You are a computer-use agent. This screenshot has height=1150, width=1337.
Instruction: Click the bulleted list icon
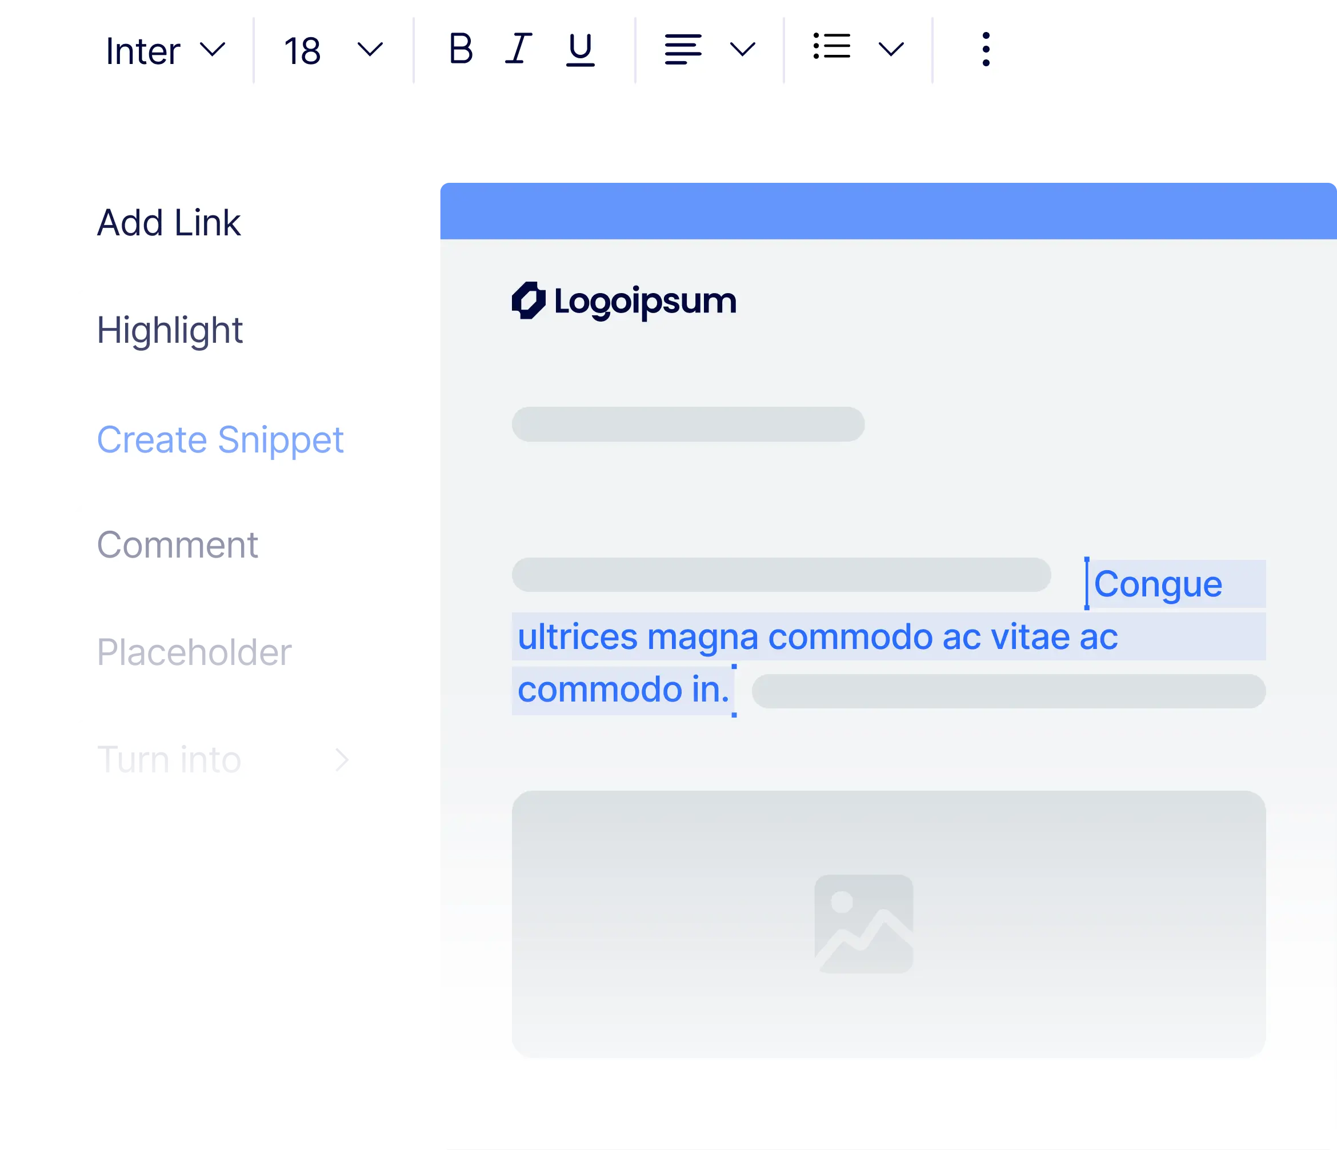point(831,46)
